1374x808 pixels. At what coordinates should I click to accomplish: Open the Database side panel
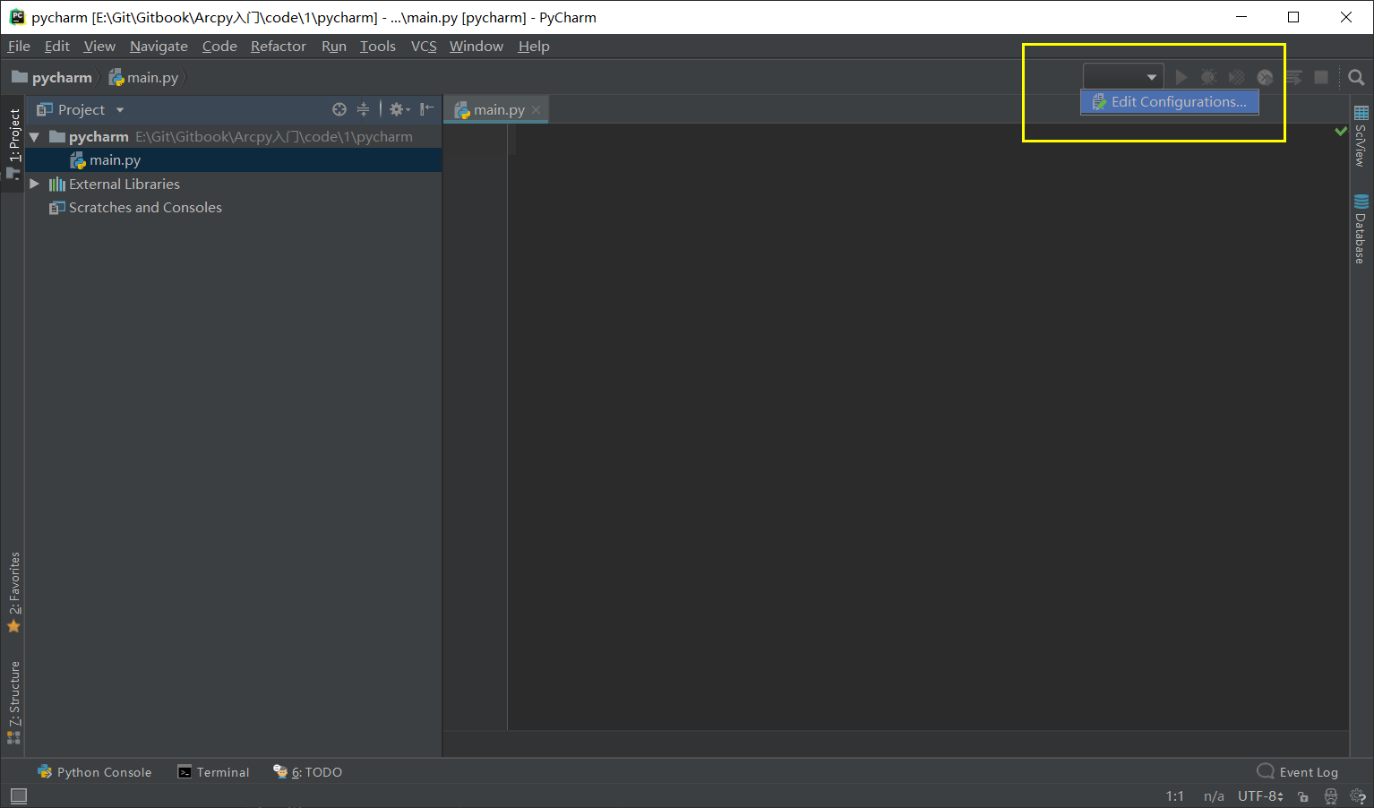click(x=1361, y=229)
